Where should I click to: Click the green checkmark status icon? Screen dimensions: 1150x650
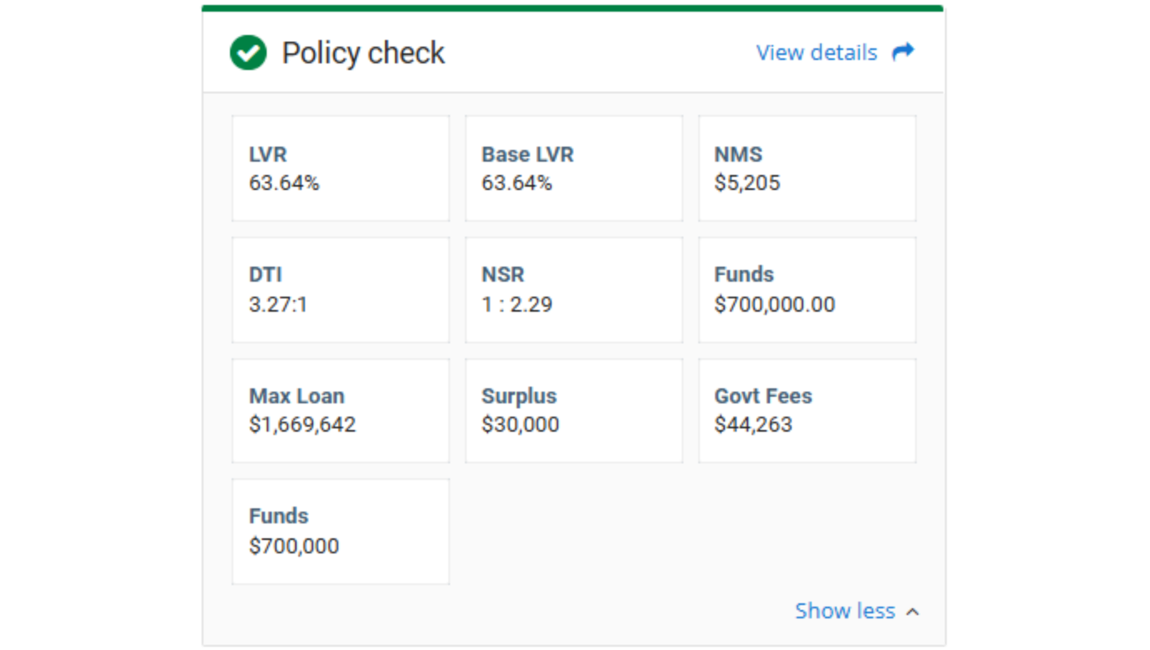tap(248, 53)
